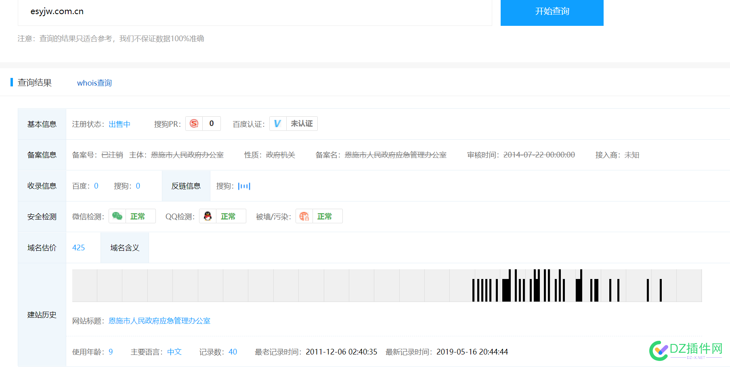Click the 反链信息 cell
Image resolution: width=730 pixels, height=367 pixels.
tap(186, 186)
